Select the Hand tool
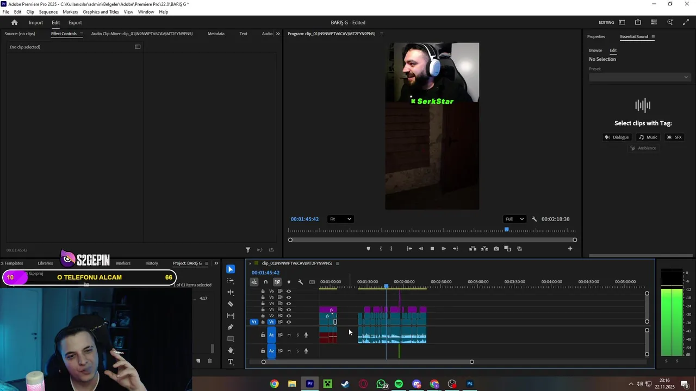 231,350
